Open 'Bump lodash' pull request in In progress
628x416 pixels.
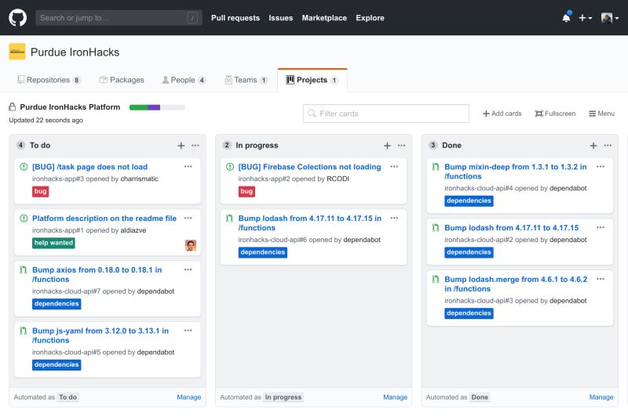coord(309,223)
